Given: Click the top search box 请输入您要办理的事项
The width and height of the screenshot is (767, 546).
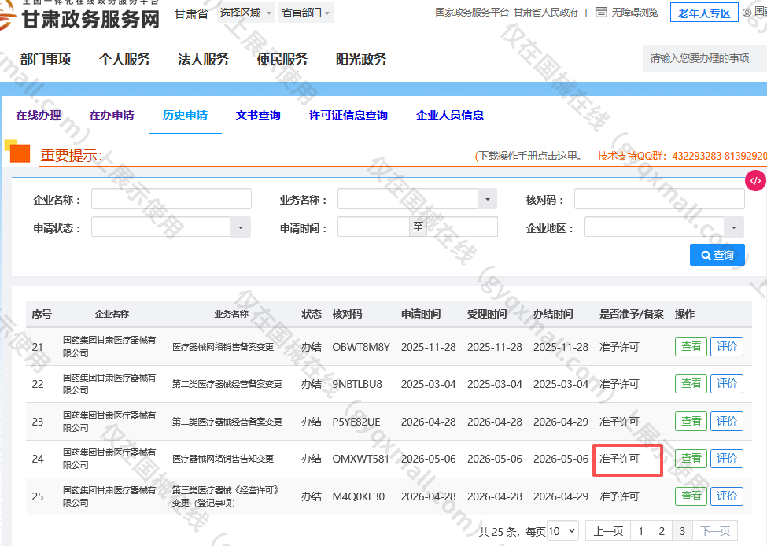Looking at the screenshot, I should (x=704, y=59).
